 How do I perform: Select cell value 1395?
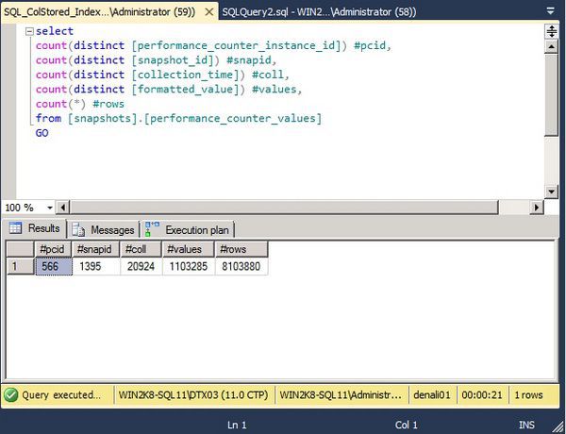pos(96,266)
